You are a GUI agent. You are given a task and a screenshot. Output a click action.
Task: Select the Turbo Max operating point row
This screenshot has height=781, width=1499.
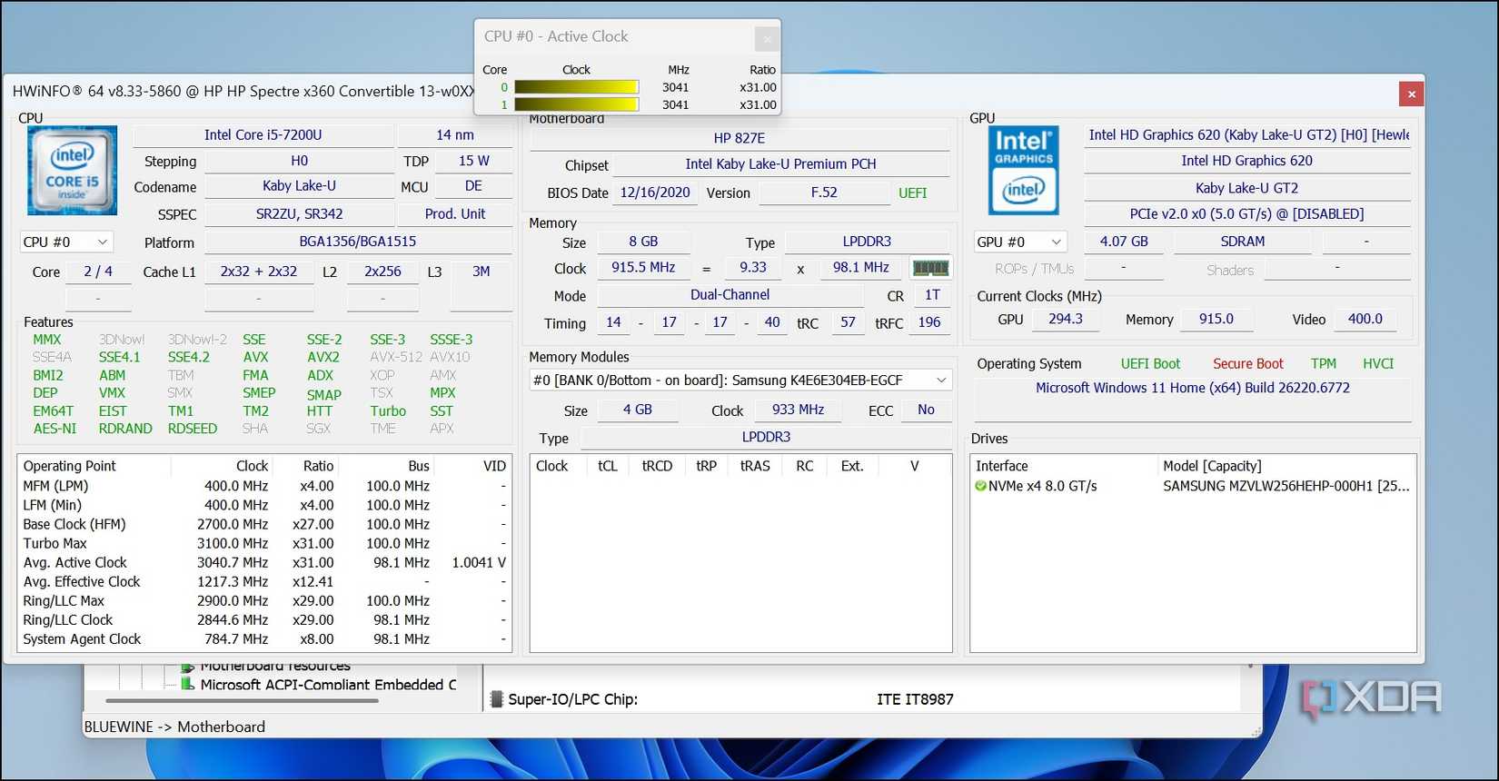pyautogui.click(x=264, y=543)
